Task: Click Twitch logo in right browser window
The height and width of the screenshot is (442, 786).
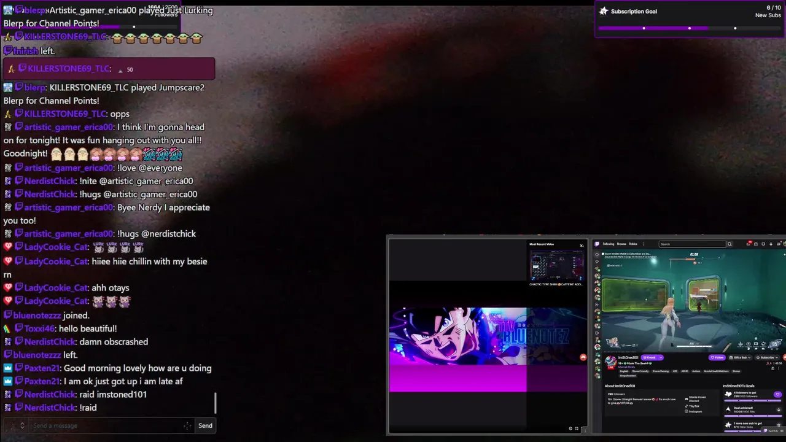Action: click(597, 244)
